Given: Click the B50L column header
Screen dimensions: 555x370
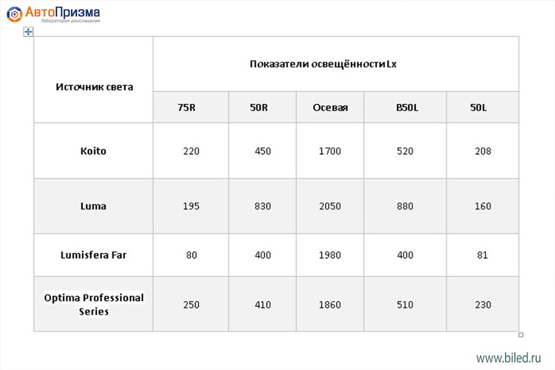Looking at the screenshot, I should [x=405, y=108].
